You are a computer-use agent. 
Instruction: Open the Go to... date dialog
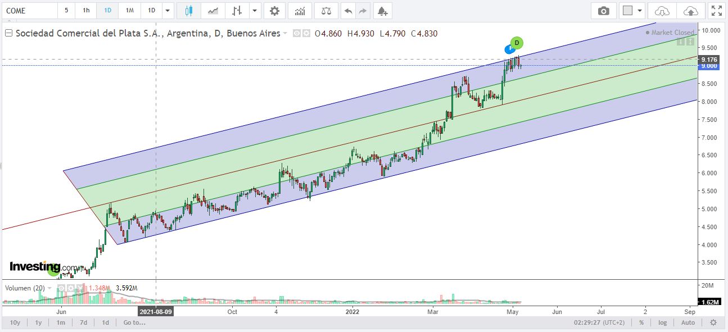[135, 322]
